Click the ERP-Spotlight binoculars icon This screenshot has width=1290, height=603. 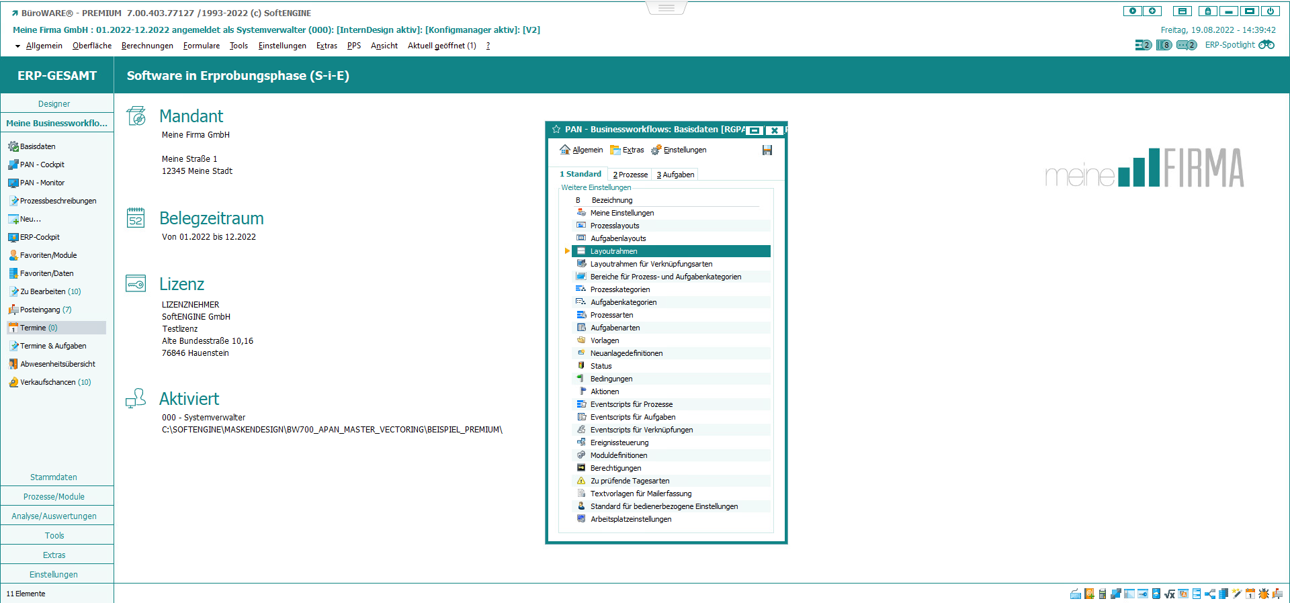[1266, 45]
